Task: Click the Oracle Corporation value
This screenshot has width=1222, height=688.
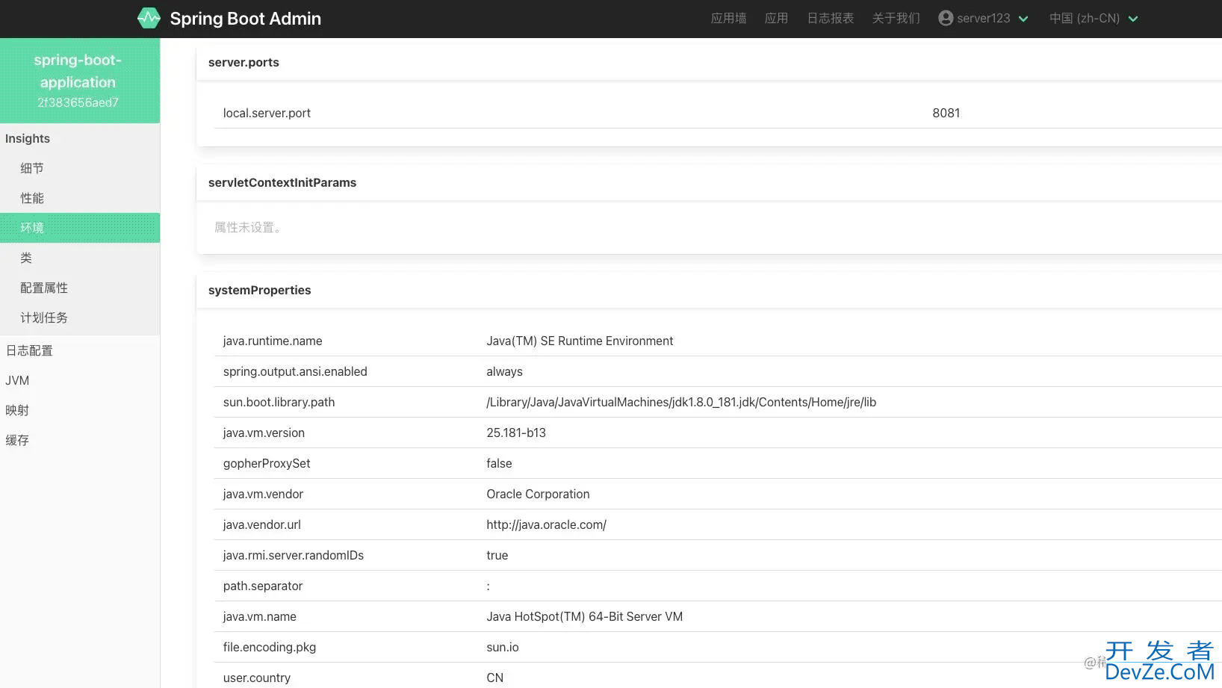Action: pos(538,494)
